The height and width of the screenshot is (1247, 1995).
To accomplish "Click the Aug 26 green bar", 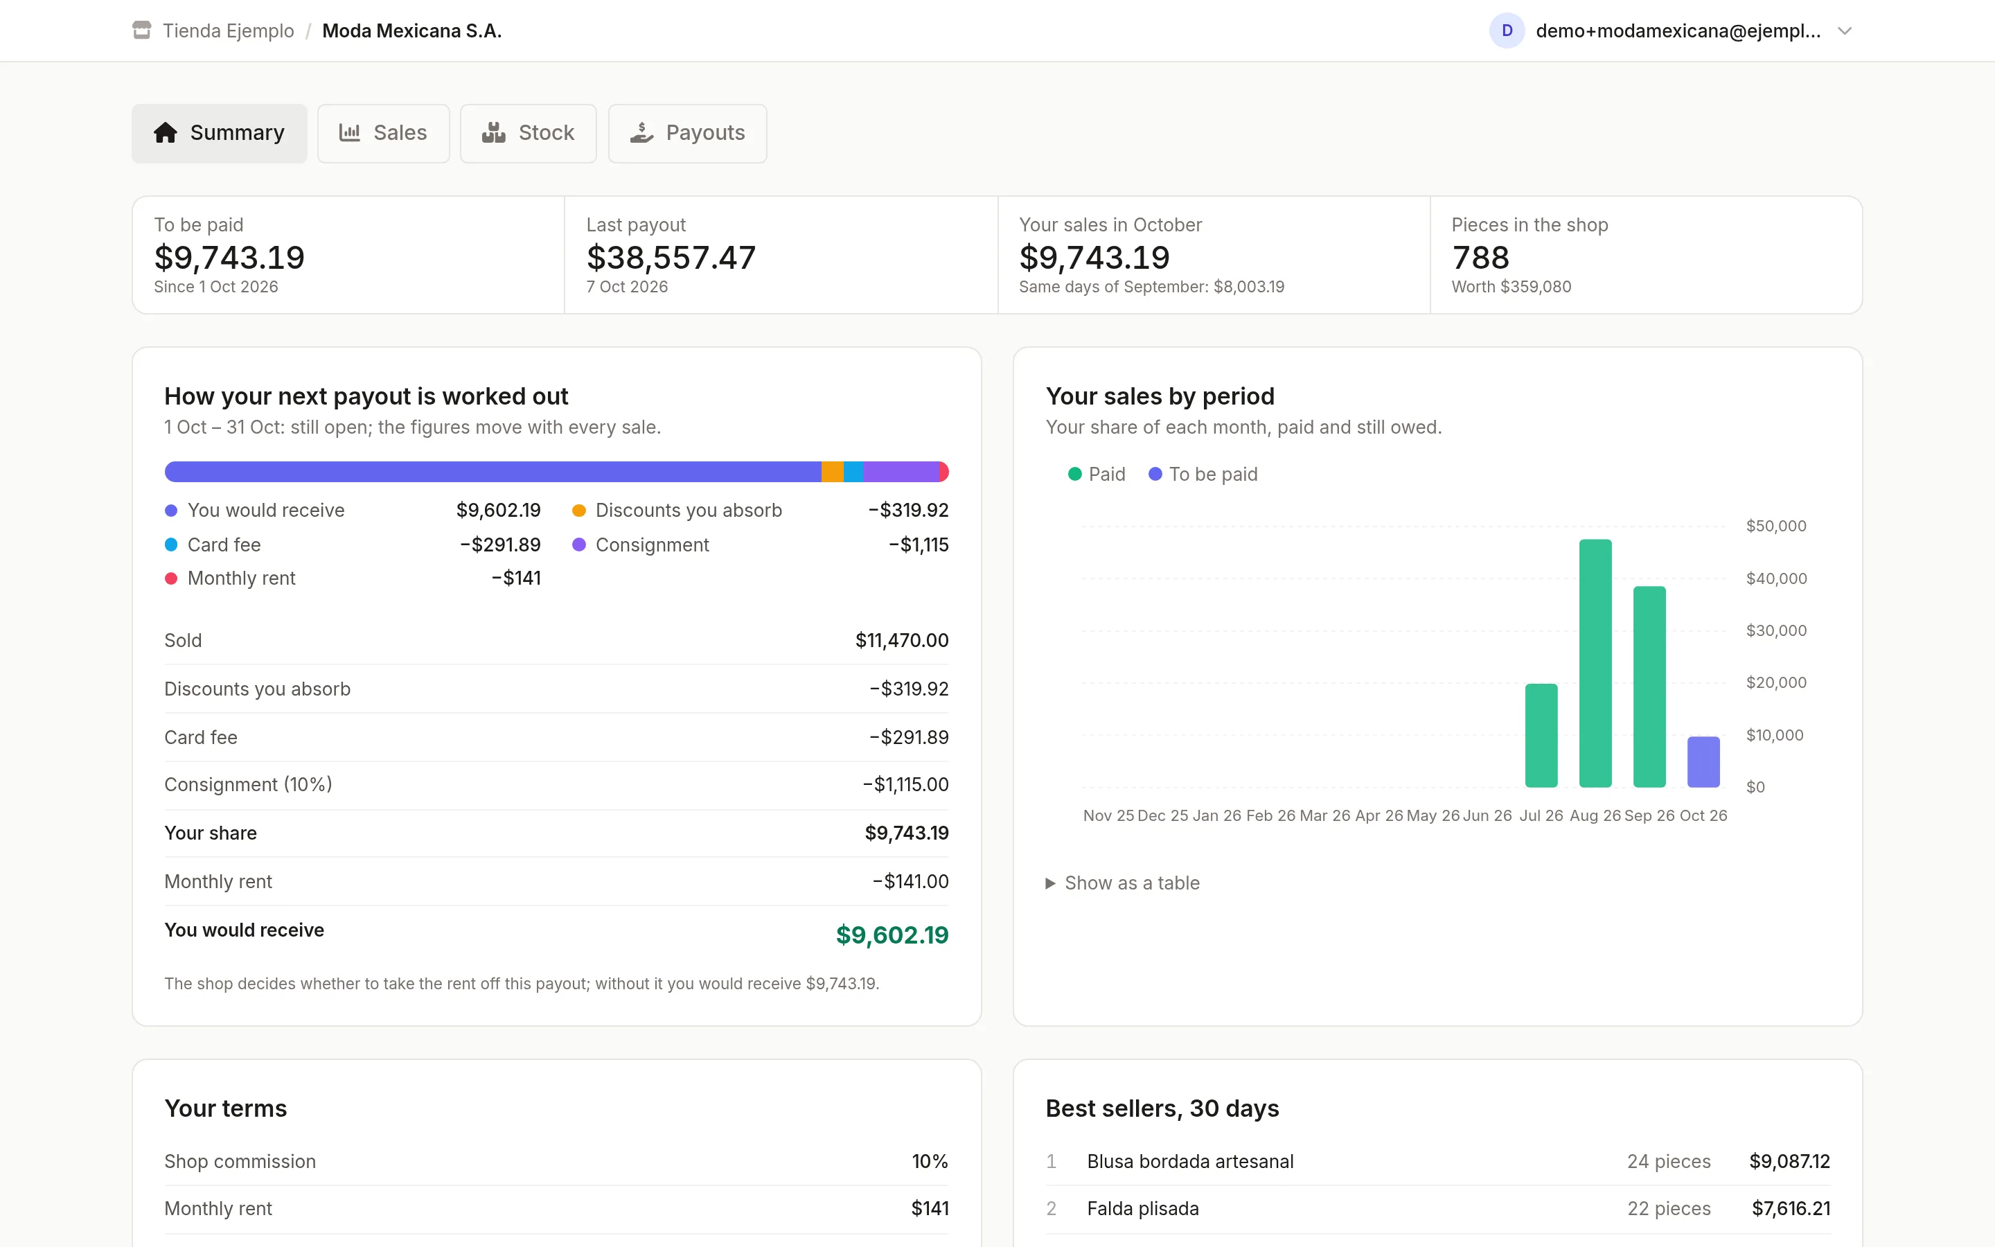I will [x=1595, y=663].
